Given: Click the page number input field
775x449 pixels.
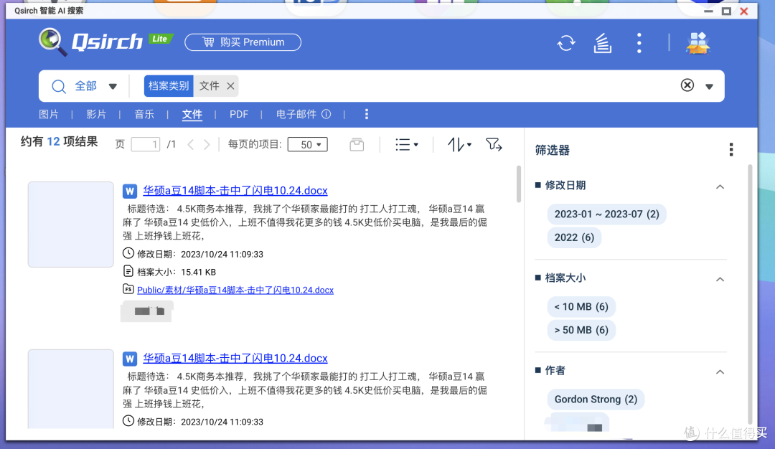Looking at the screenshot, I should coord(145,144).
